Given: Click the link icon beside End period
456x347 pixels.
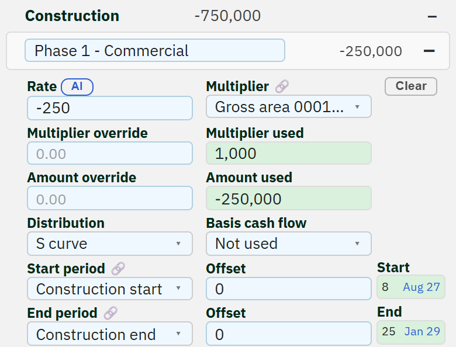Looking at the screenshot, I should click(x=110, y=313).
